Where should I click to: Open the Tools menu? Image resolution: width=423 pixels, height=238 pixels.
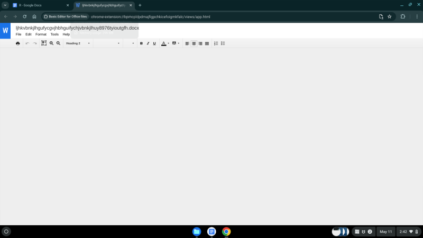point(54,34)
